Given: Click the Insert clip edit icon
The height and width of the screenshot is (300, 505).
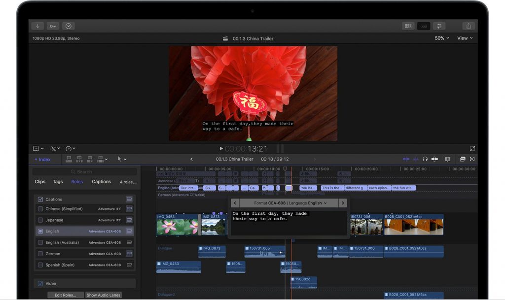Looking at the screenshot, I should 79,159.
